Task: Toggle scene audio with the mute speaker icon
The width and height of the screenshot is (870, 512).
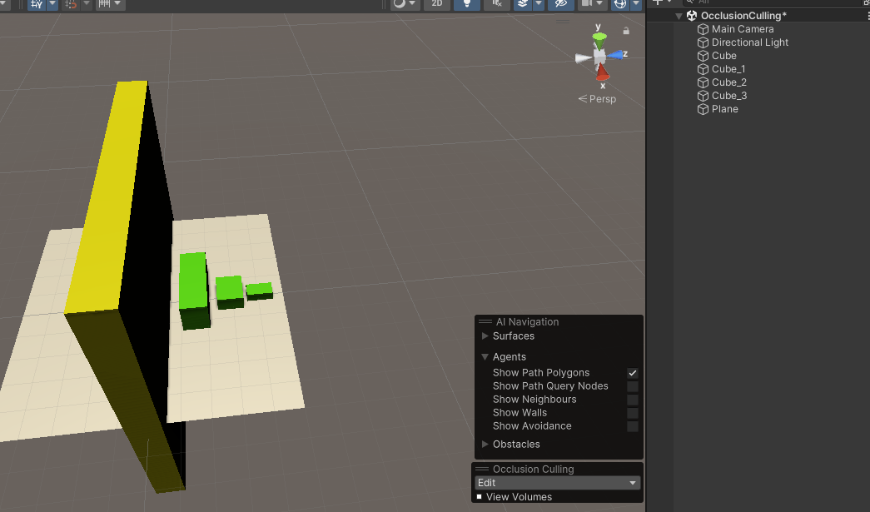Action: pos(496,4)
